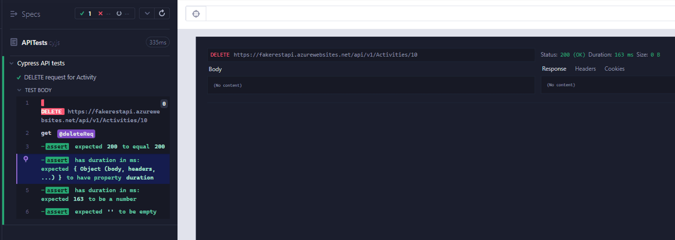
Task: Select assert expected '' to be empty
Action: coord(93,212)
